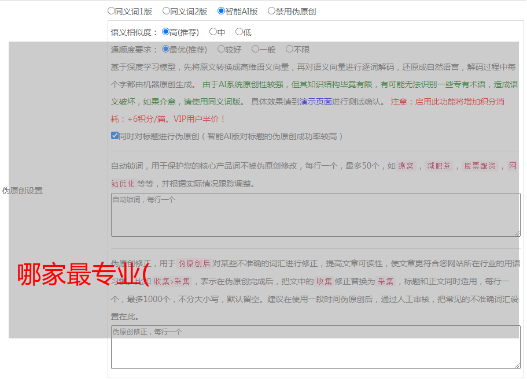Choose 较好 for 通顺度要求
Screen dimensions: 527x380
click(x=221, y=49)
